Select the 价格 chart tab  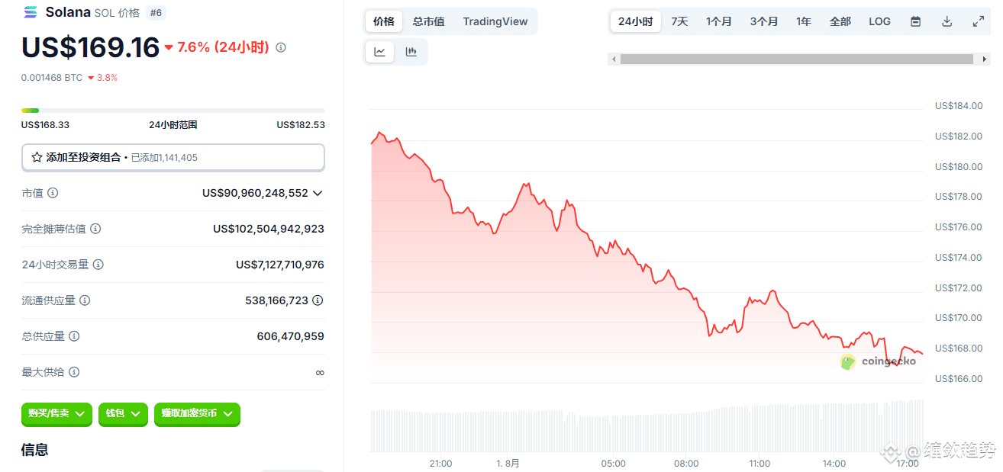[x=384, y=21]
